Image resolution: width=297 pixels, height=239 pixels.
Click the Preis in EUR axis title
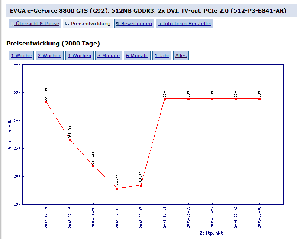10,135
